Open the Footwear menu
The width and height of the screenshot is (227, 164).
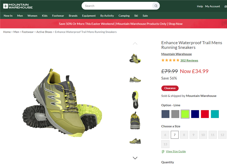(x=58, y=16)
